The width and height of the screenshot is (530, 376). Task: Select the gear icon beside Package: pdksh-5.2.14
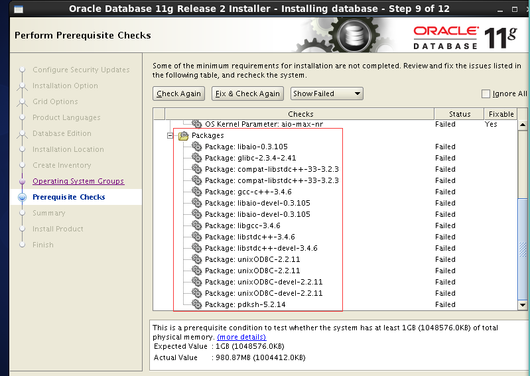coord(197,304)
